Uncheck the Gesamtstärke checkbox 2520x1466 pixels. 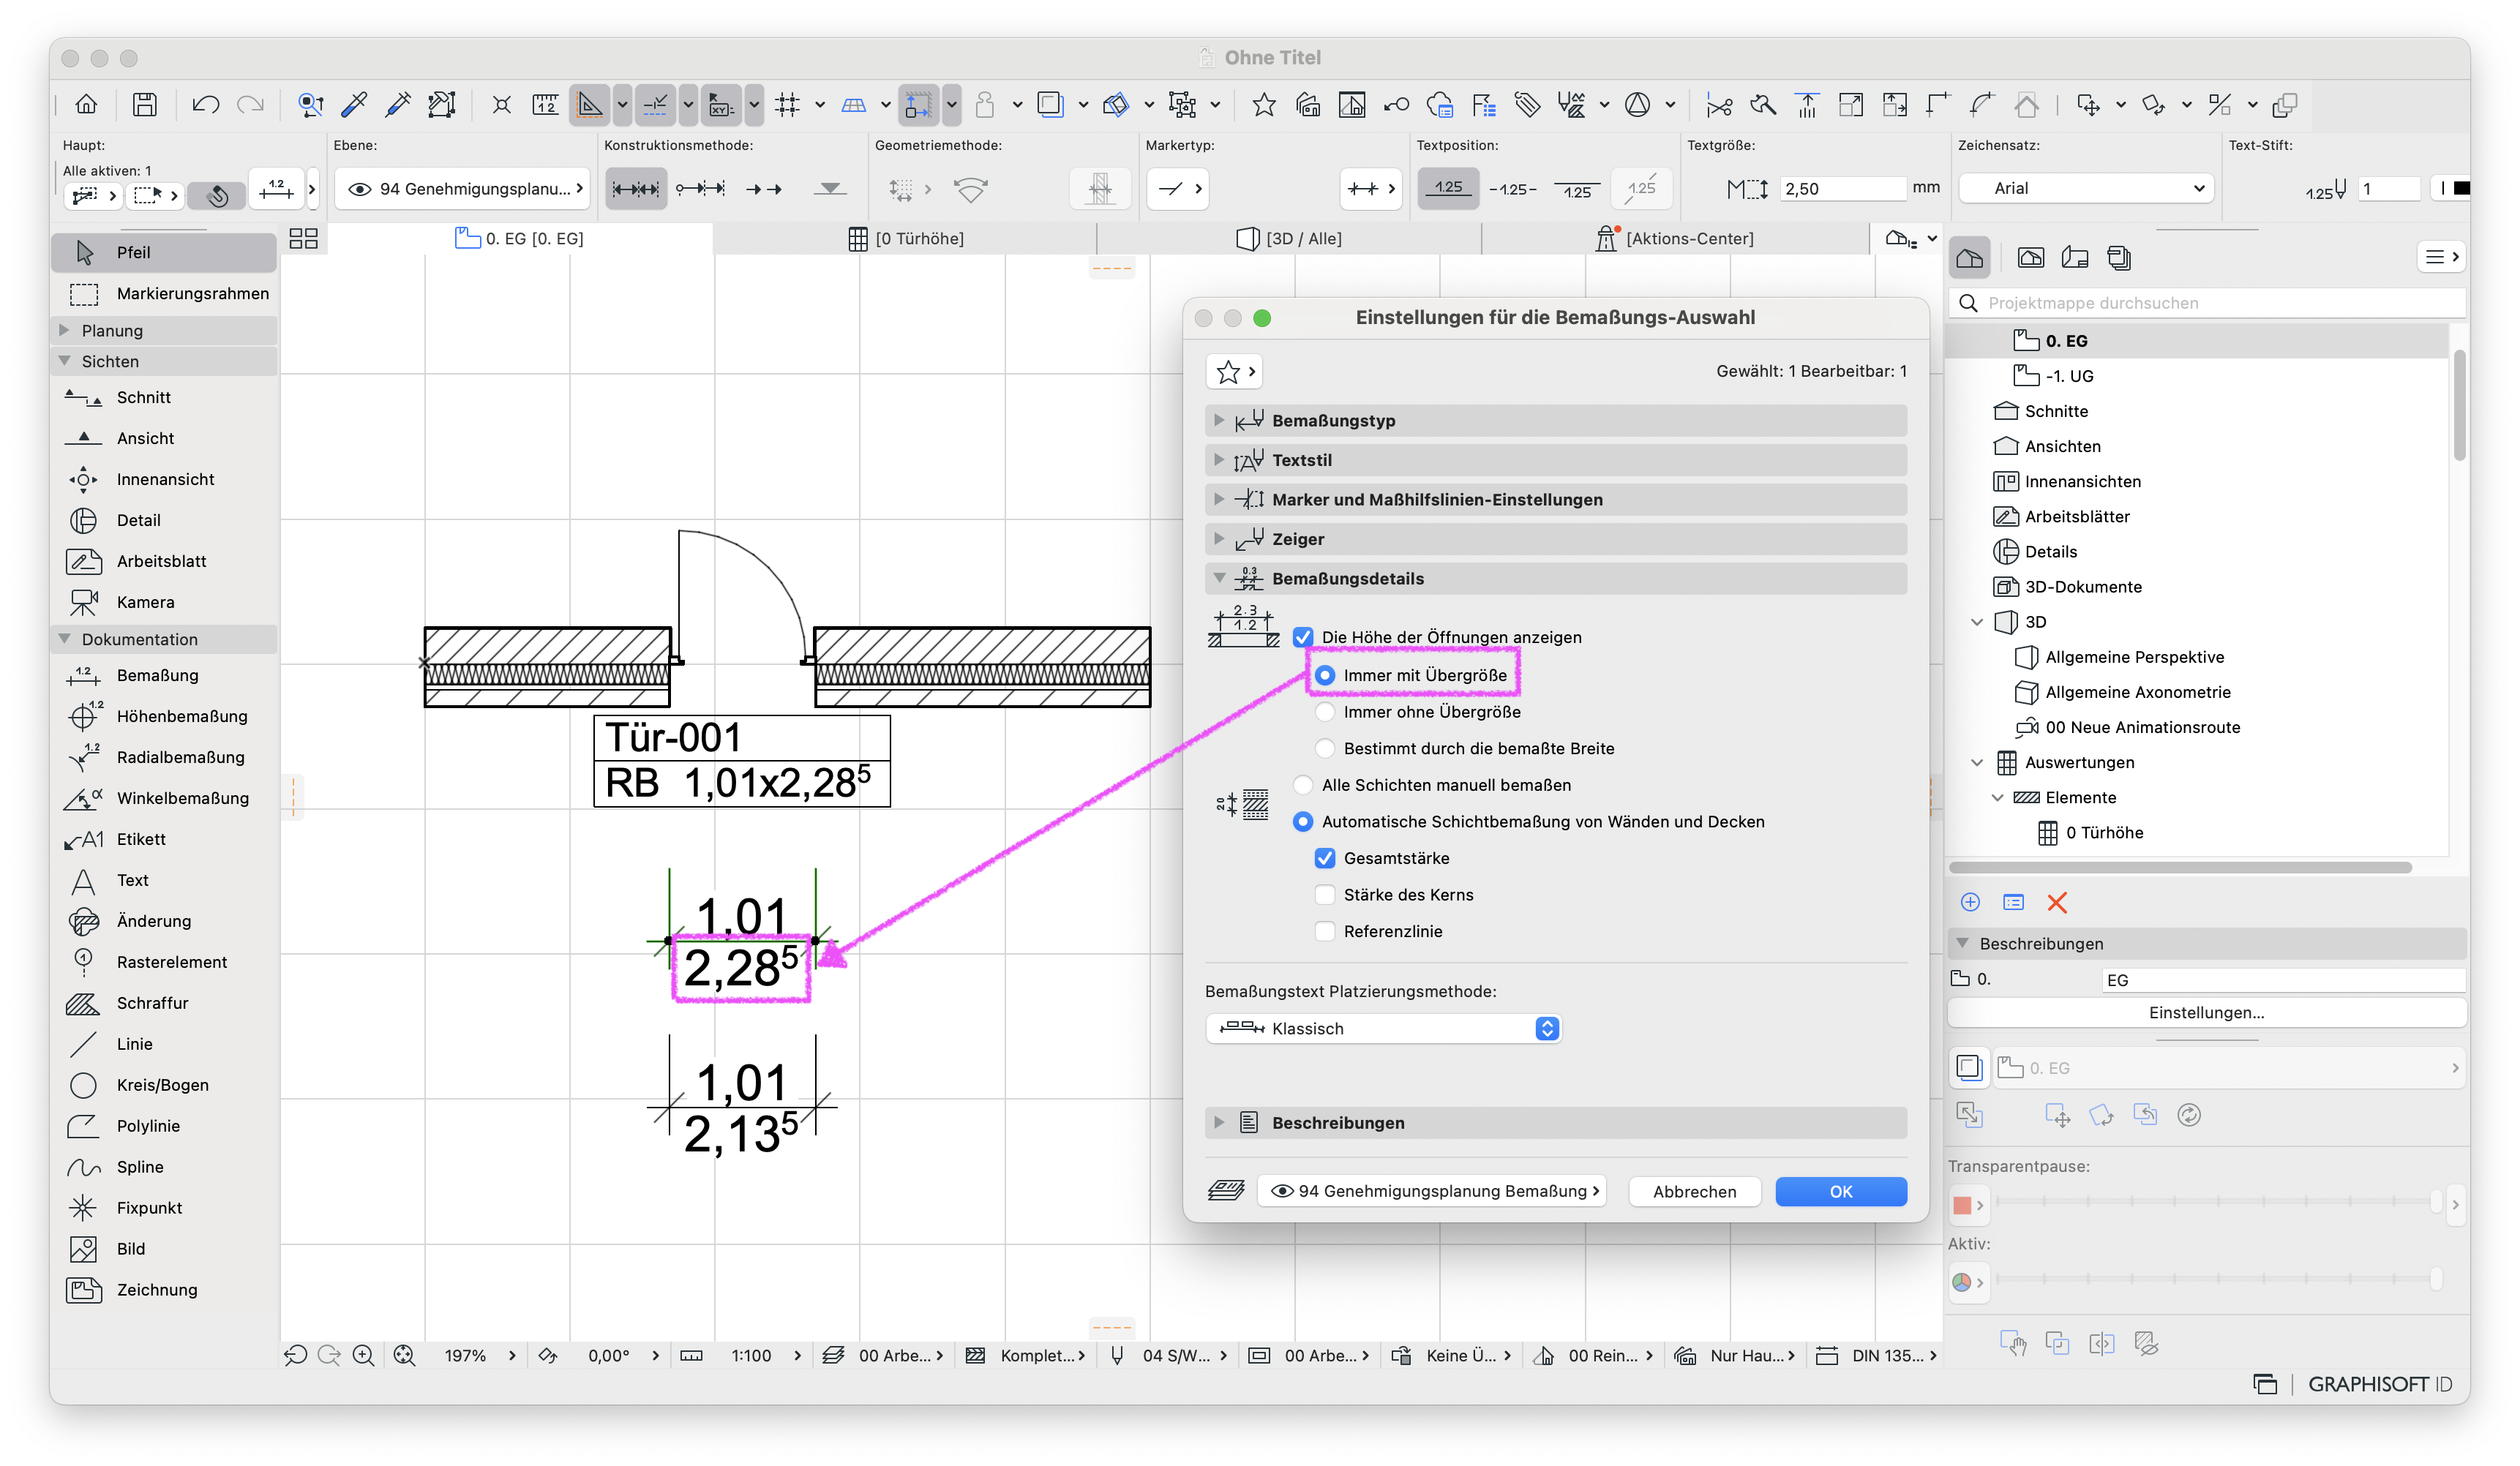tap(1324, 858)
